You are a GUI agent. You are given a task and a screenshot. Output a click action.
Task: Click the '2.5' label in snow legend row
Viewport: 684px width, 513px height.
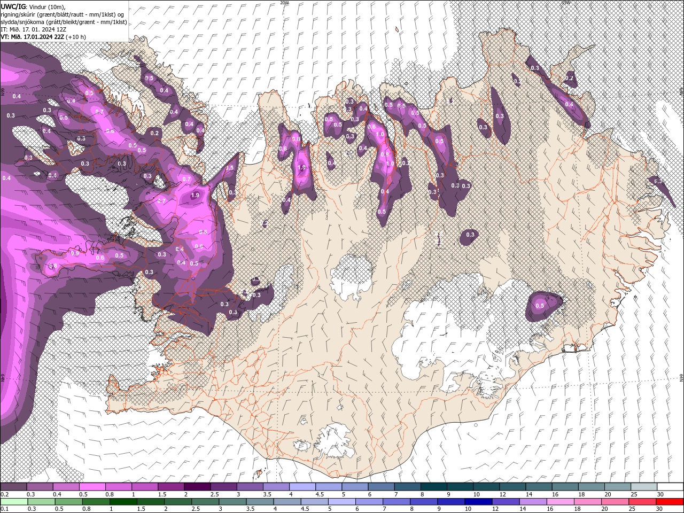[214, 494]
